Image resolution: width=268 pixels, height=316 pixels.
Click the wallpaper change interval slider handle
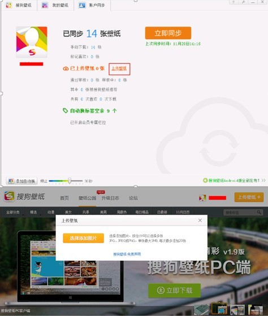70,181
